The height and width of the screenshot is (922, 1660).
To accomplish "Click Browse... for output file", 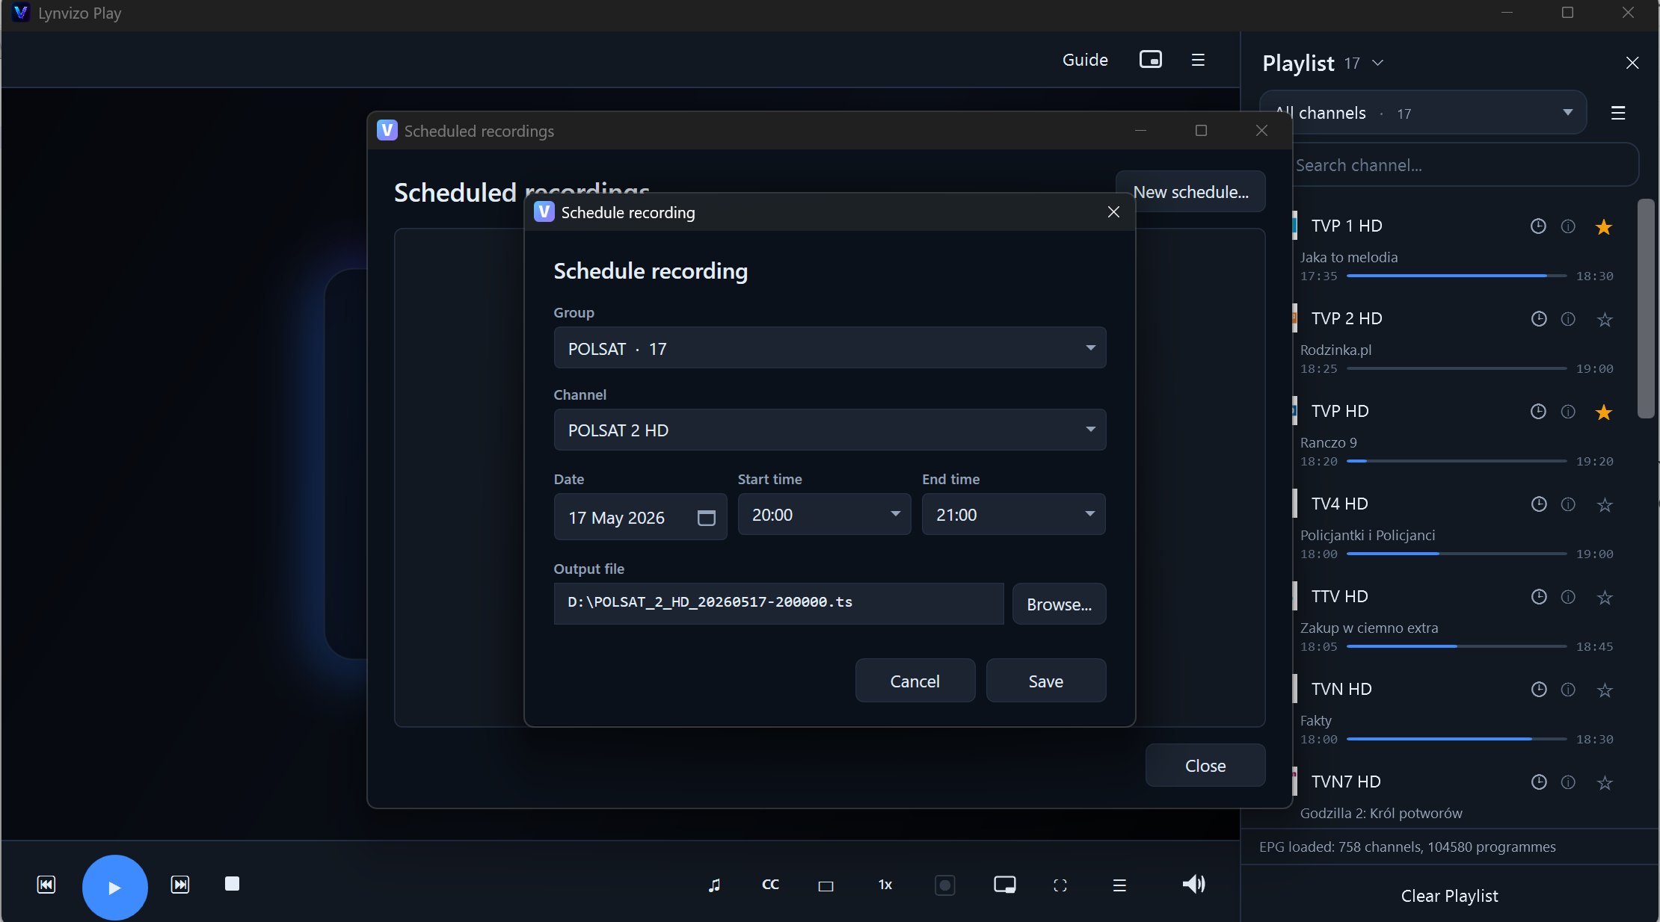I will [1059, 604].
